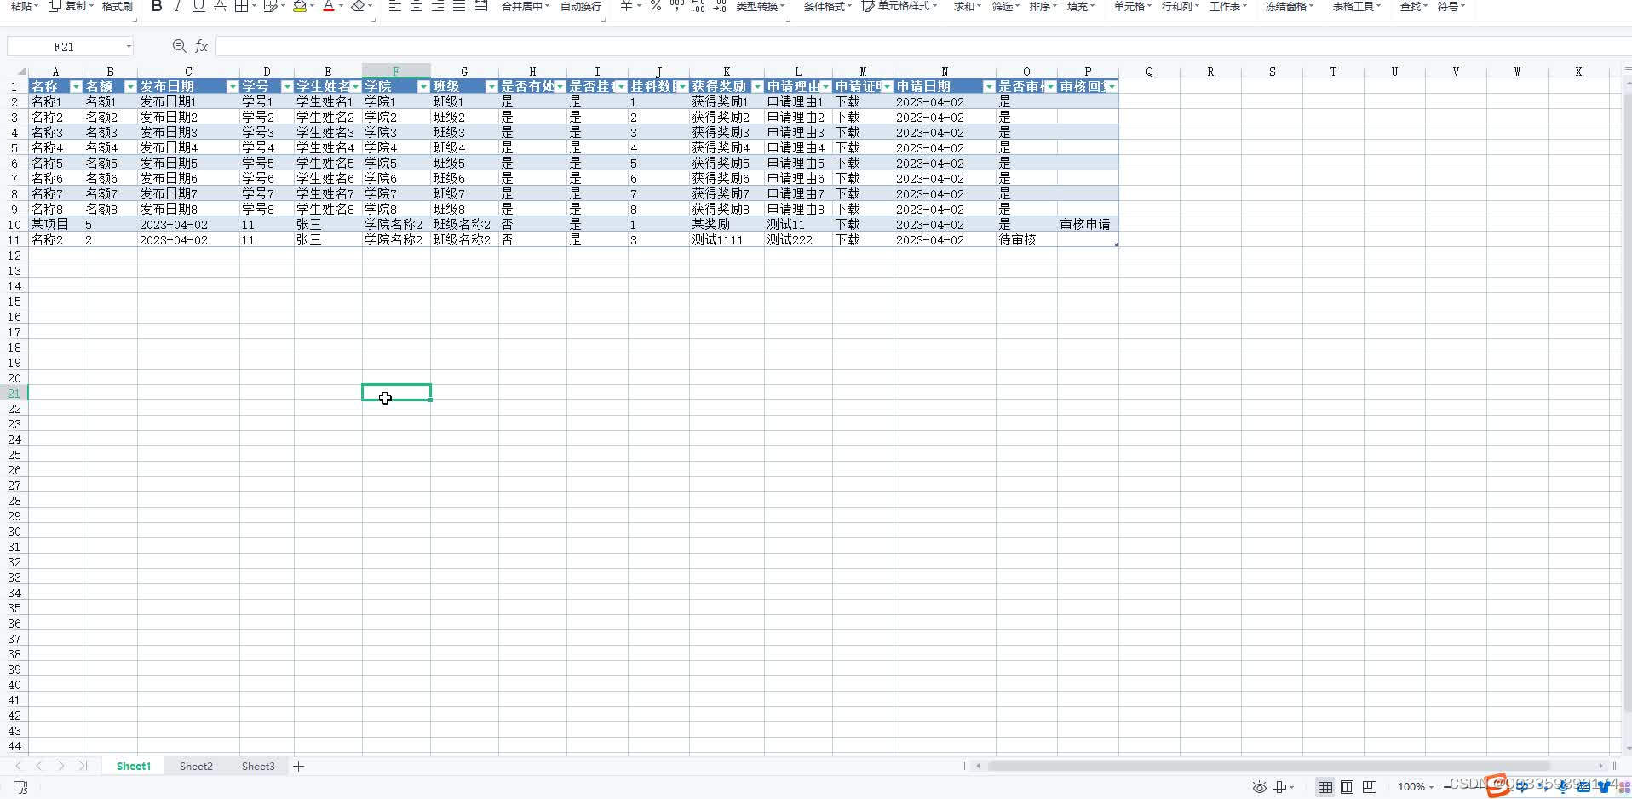Screen dimensions: 1632x799
Task: Select column header Q
Action: (1149, 72)
